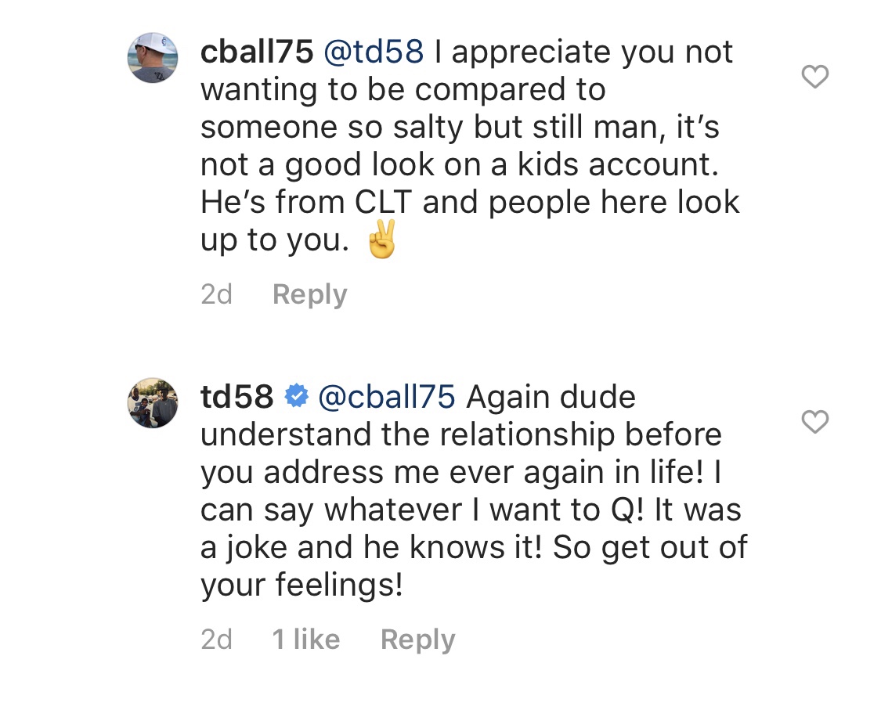
Task: Tap the 2d timestamp on cball75's comment
Action: [216, 294]
